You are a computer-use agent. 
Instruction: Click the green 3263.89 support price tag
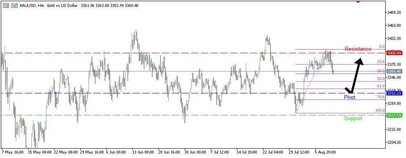(x=394, y=115)
